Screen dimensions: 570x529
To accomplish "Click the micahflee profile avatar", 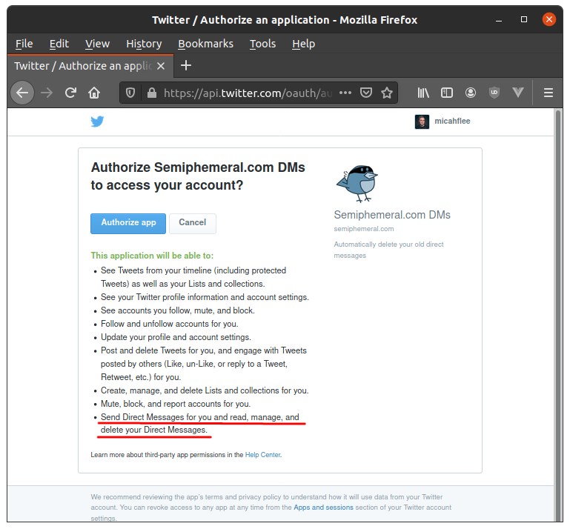I will coord(422,122).
